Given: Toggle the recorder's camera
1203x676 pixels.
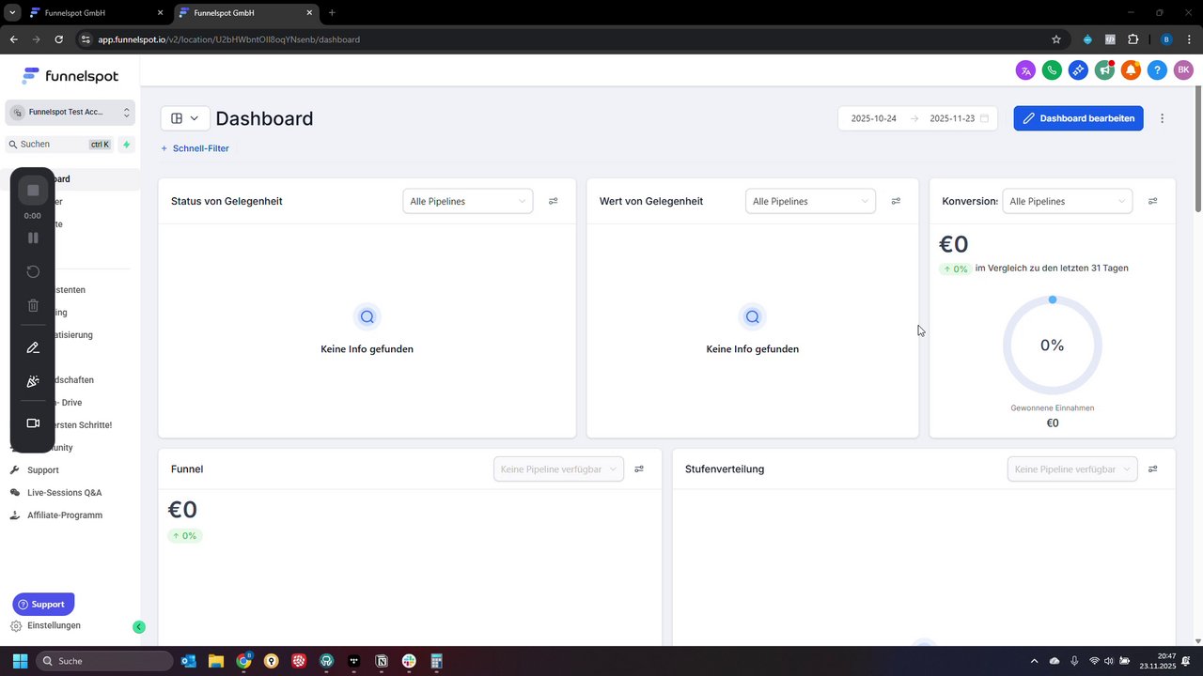Looking at the screenshot, I should (x=33, y=423).
